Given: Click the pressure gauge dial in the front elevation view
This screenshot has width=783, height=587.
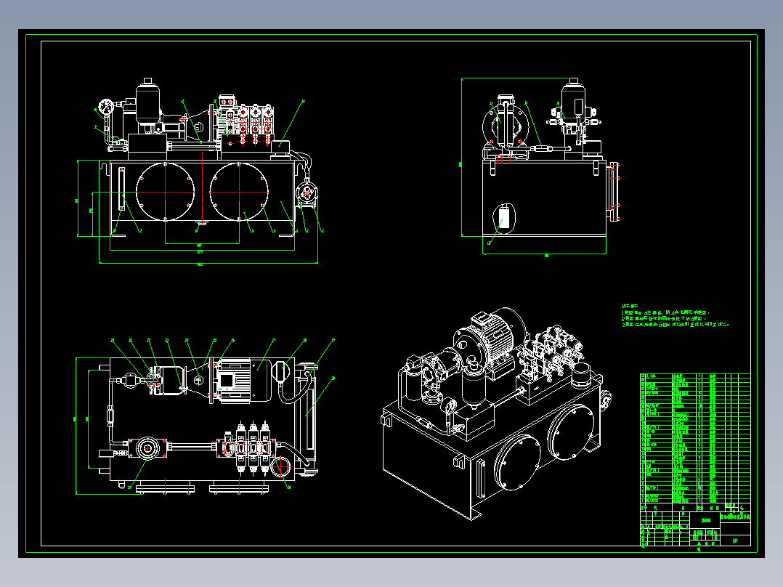Looking at the screenshot, I should tap(106, 106).
